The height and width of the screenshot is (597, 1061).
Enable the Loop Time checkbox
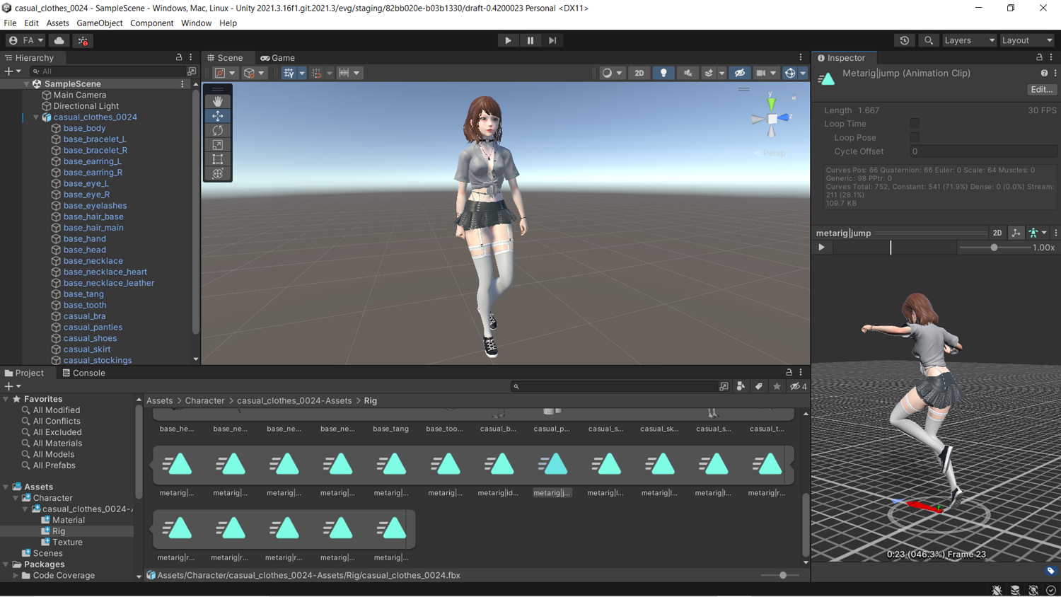pyautogui.click(x=915, y=124)
